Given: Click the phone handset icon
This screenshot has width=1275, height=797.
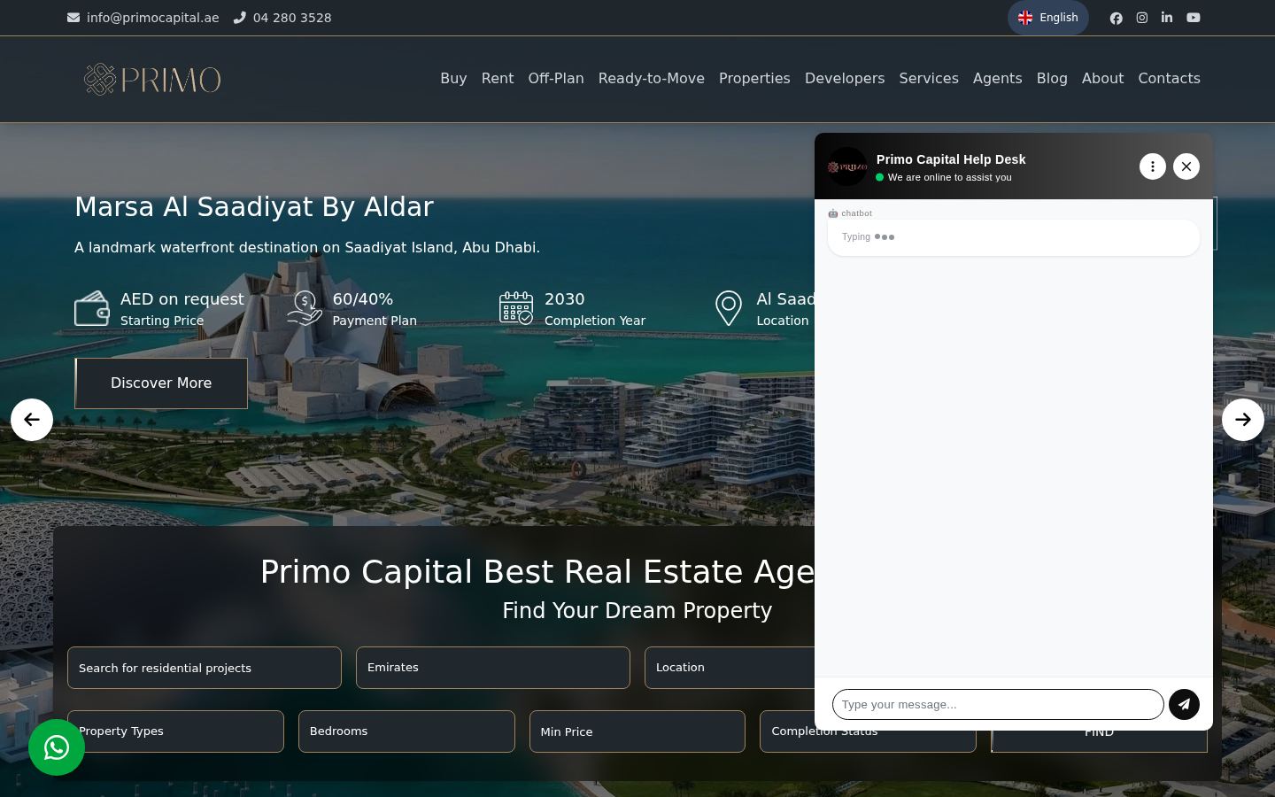Looking at the screenshot, I should click(239, 18).
